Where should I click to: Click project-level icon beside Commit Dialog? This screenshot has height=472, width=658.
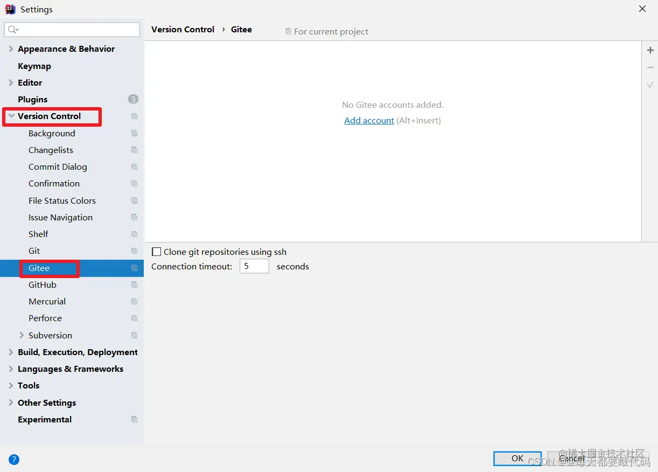134,167
